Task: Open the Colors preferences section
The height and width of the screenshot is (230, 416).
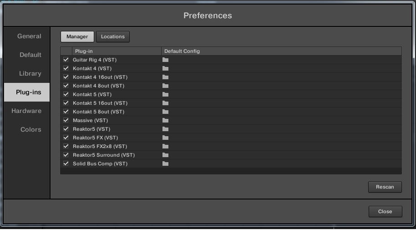Action: tap(31, 129)
